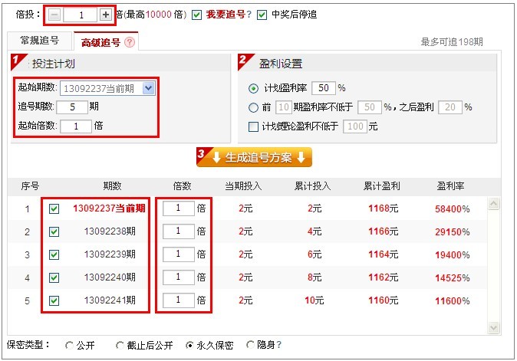
Task: Open the 起始期数 dropdown
Action: tap(149, 89)
